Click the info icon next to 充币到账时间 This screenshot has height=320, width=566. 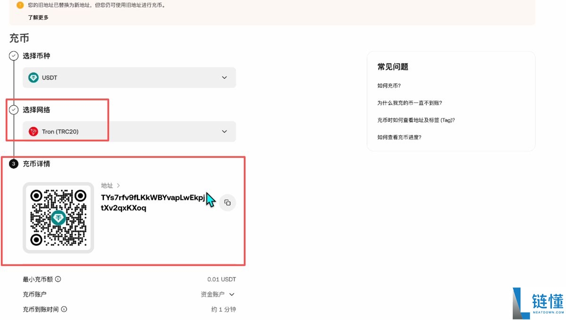[x=65, y=310]
